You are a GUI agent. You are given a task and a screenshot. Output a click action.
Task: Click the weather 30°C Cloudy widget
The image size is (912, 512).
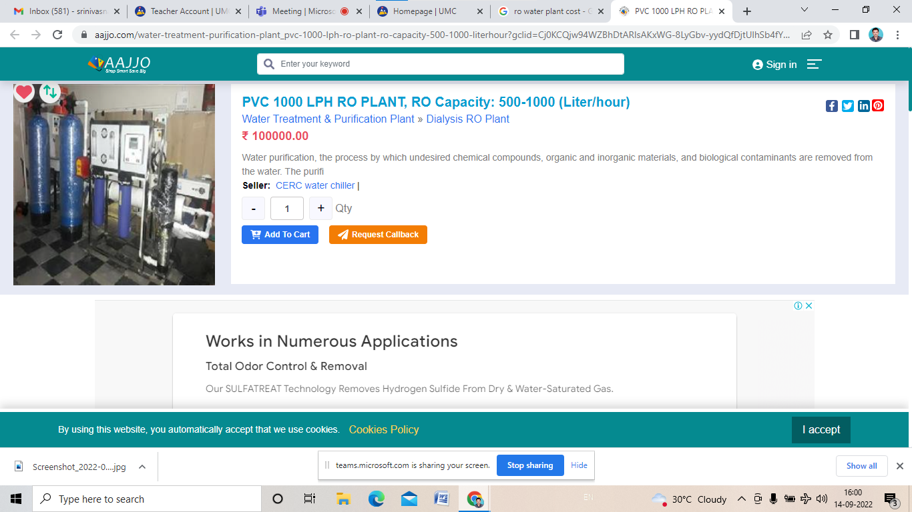click(689, 499)
